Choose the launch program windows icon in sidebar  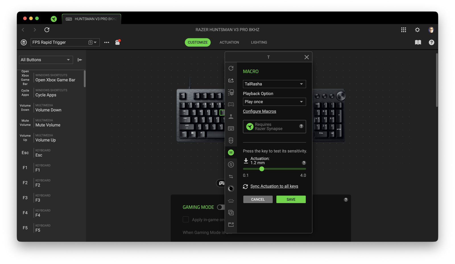coord(231,213)
